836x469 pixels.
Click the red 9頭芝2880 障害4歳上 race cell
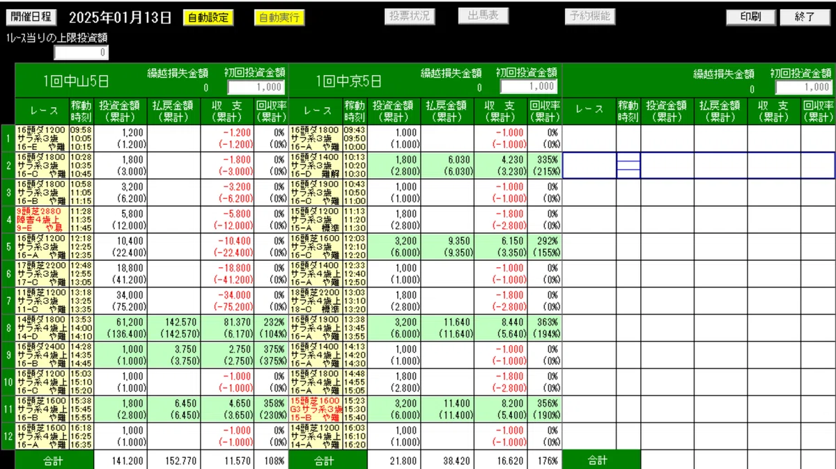(42, 220)
